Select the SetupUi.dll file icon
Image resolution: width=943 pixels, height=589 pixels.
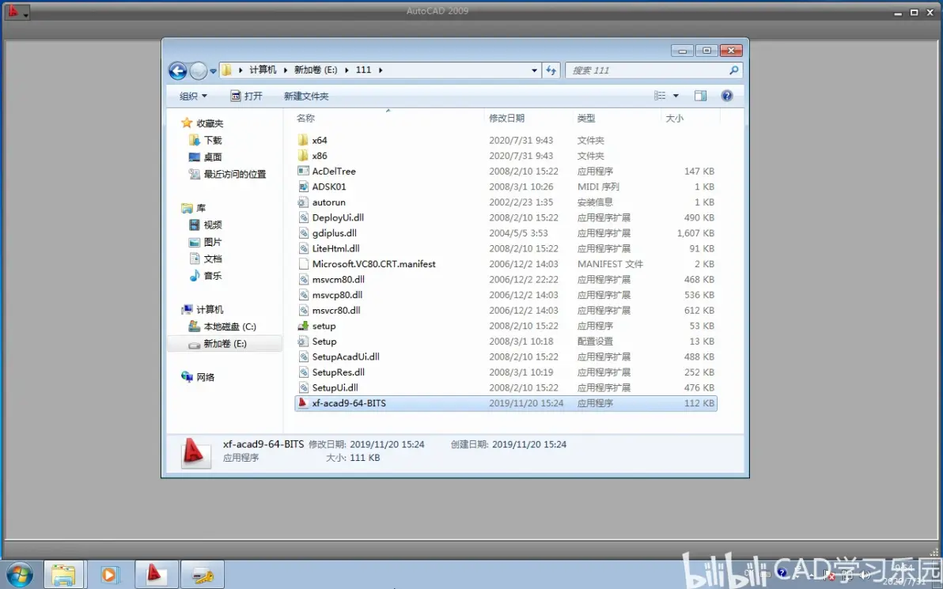pos(303,387)
